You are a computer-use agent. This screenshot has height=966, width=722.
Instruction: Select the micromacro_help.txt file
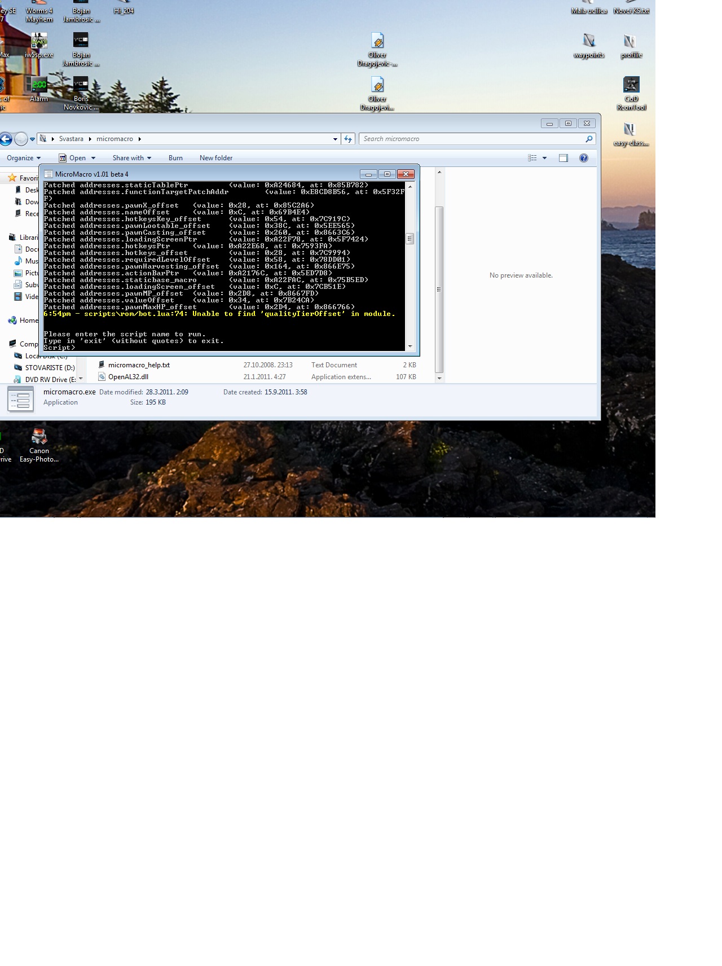tap(139, 365)
